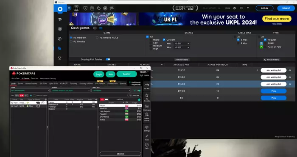Open PokerStars Settings gear in sidebar
The height and width of the screenshot is (157, 297).
click(x=147, y=129)
